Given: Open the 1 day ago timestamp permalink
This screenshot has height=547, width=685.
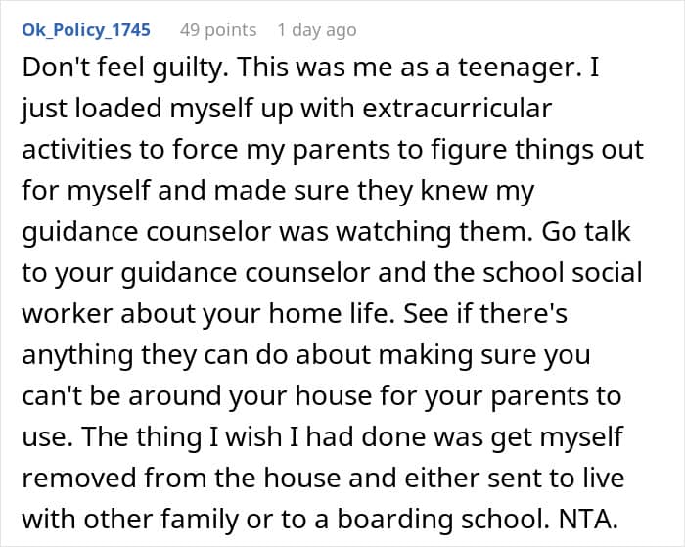Looking at the screenshot, I should coord(317,30).
